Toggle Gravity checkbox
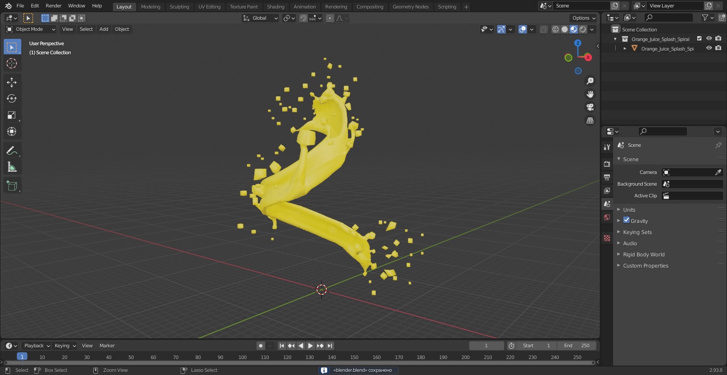The height and width of the screenshot is (375, 727). [x=626, y=220]
